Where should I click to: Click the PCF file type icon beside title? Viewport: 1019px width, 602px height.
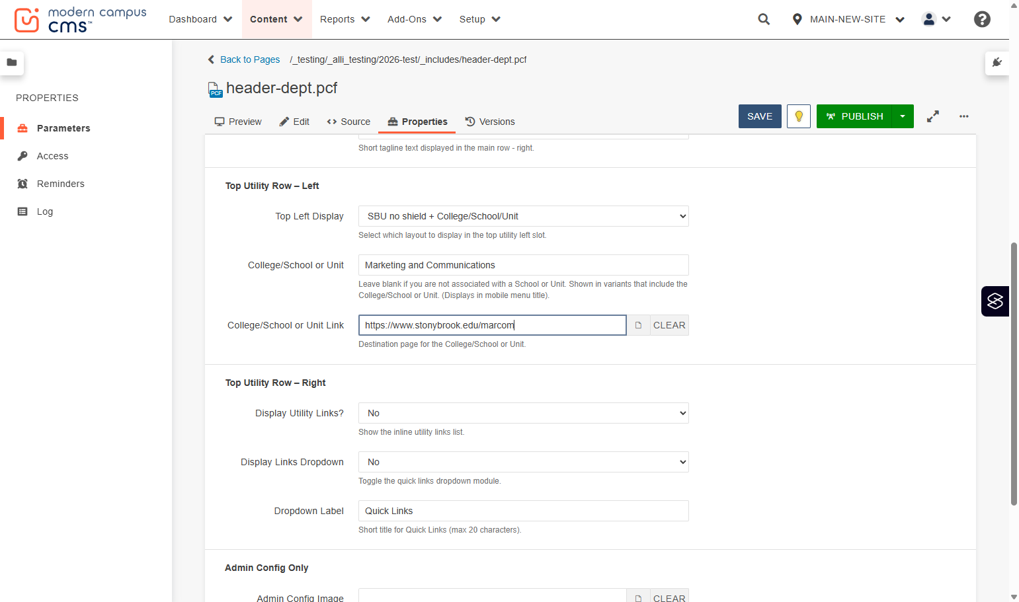click(215, 89)
